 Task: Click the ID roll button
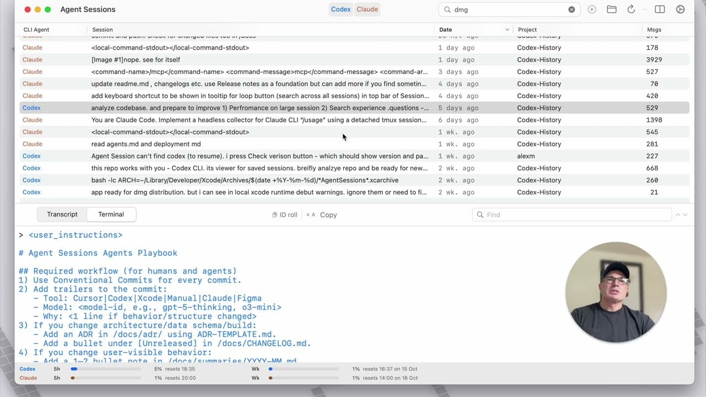pos(285,215)
